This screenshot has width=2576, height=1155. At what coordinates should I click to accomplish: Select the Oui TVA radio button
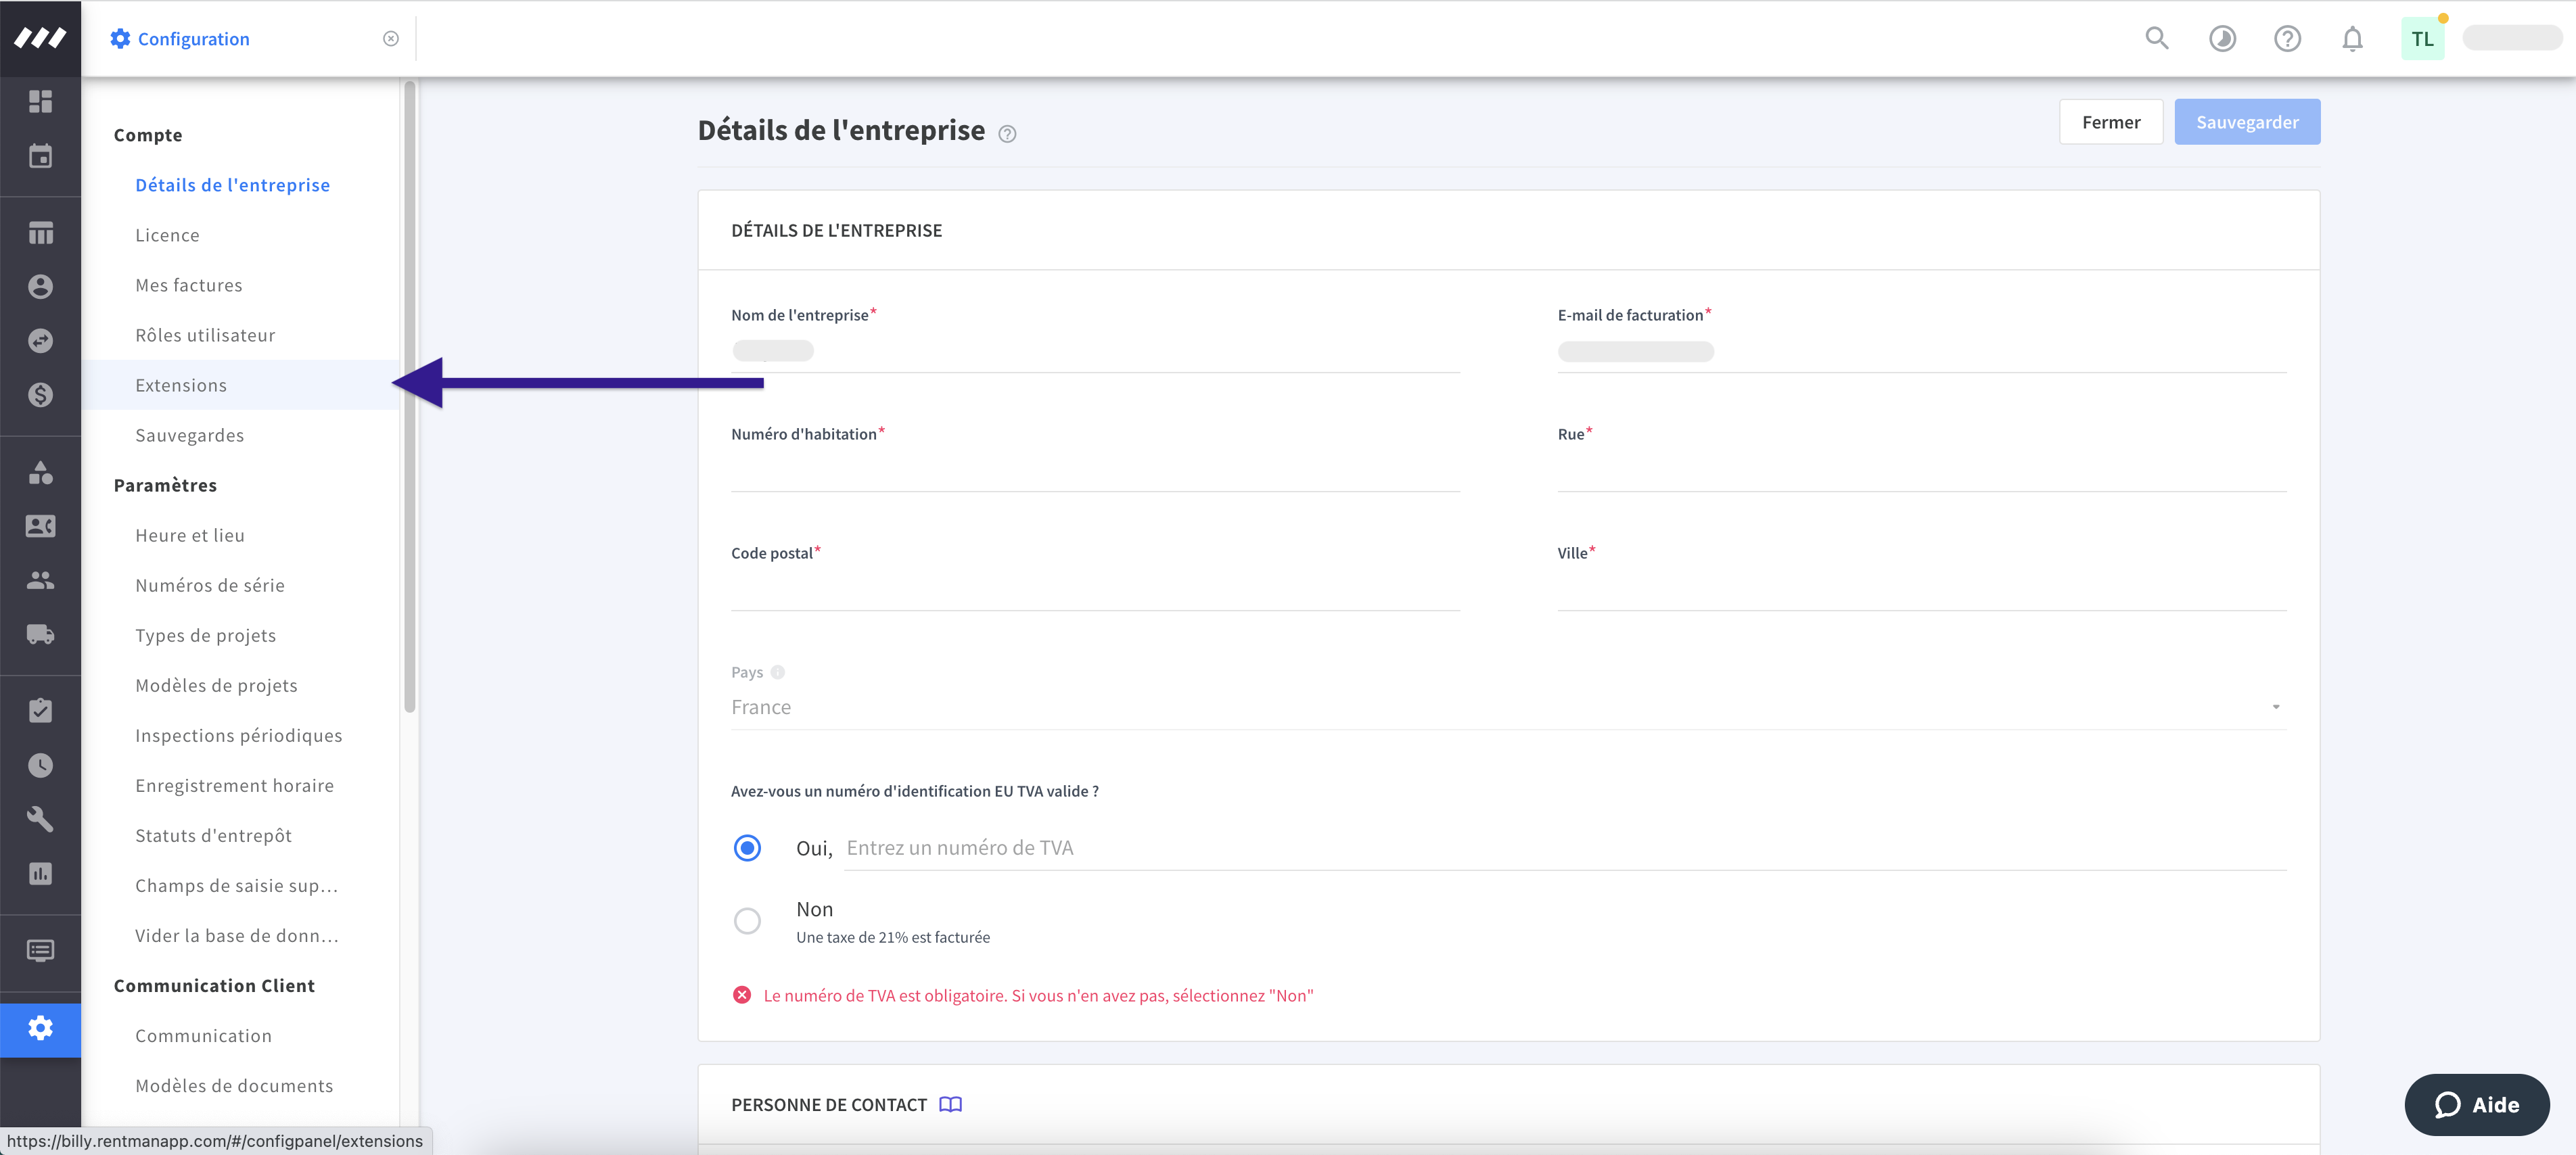pyautogui.click(x=747, y=848)
